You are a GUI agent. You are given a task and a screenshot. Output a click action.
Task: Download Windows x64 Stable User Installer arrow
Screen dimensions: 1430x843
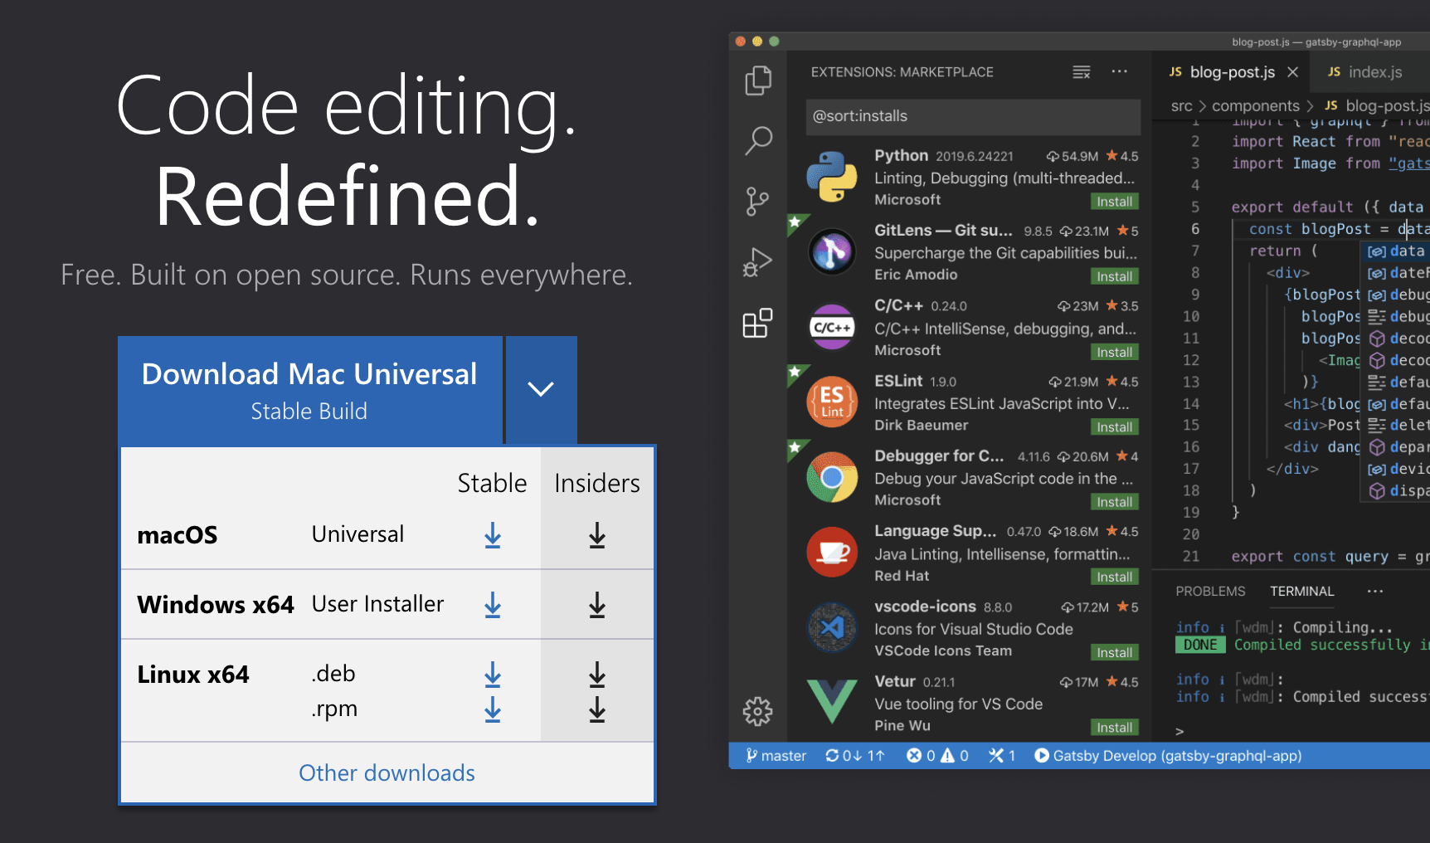[x=493, y=605]
